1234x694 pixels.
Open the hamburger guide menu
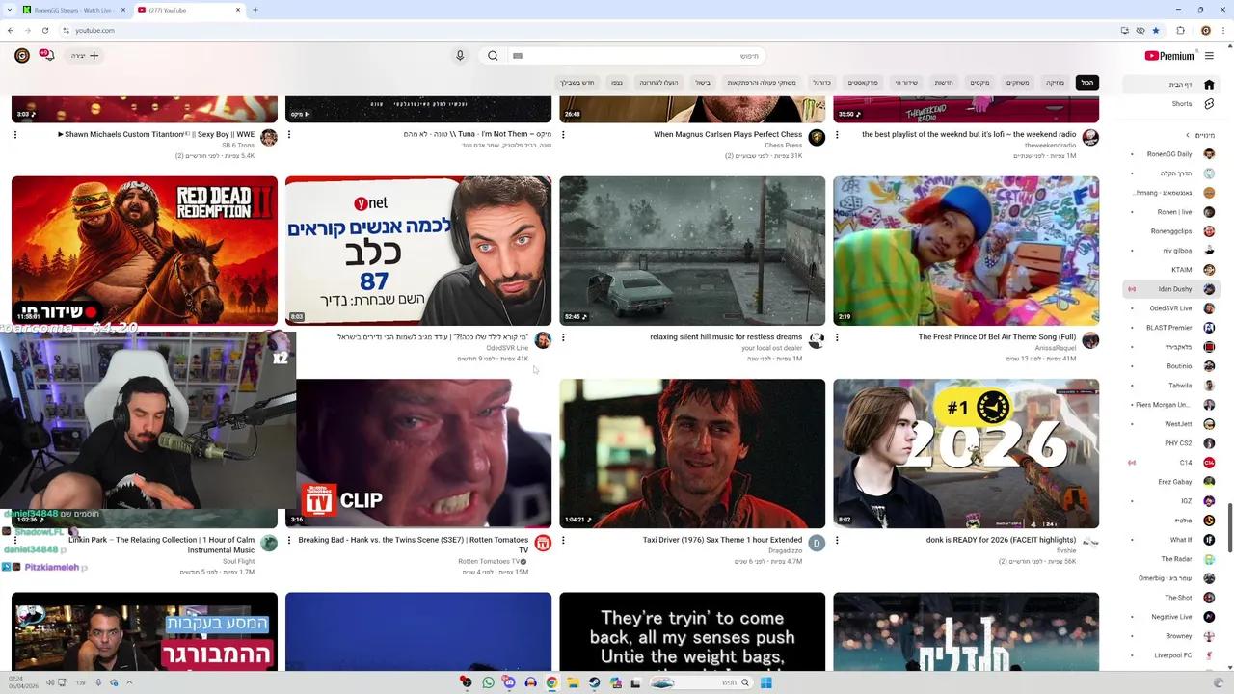1209,56
